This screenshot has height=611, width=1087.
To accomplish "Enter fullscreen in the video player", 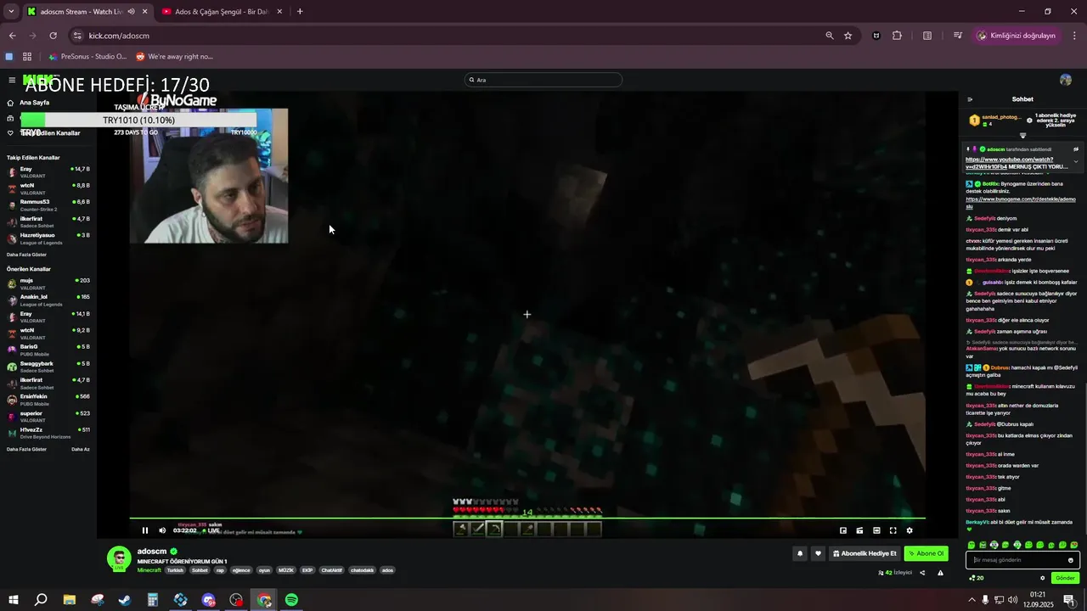I will [x=893, y=530].
